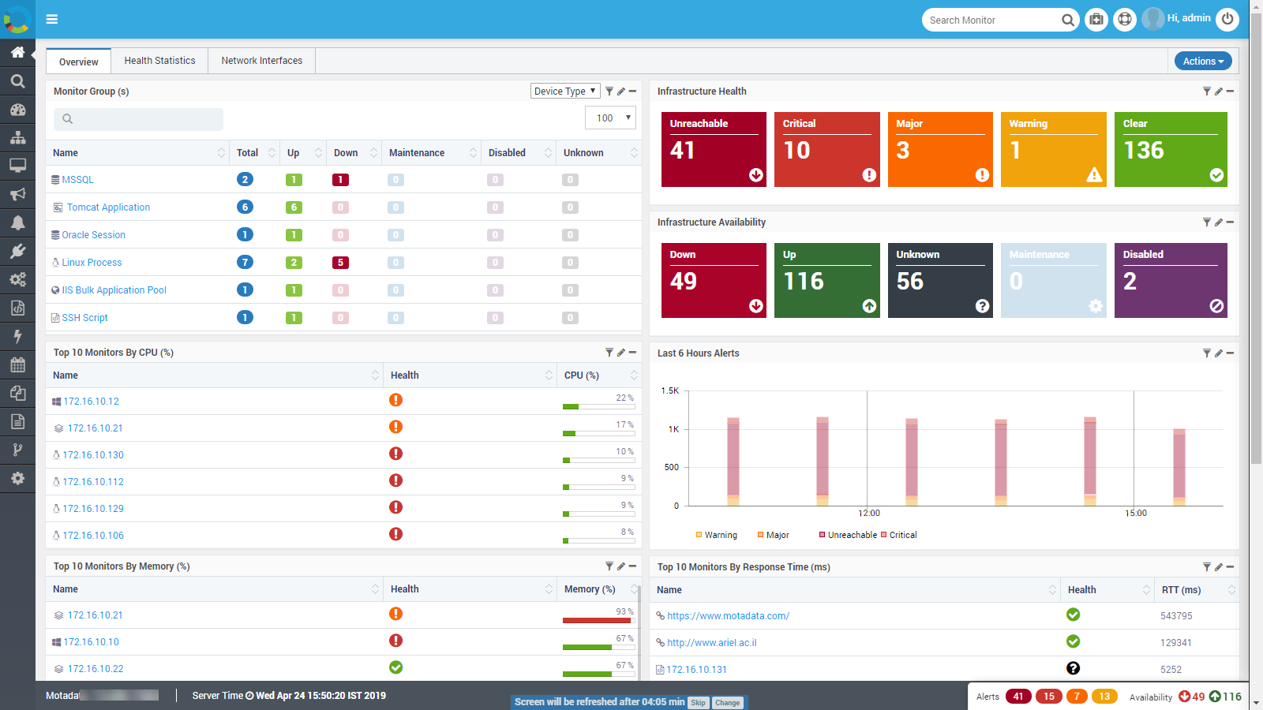Open the https://www.motadata.com/ monitor link
Image resolution: width=1263 pixels, height=710 pixels.
728,616
